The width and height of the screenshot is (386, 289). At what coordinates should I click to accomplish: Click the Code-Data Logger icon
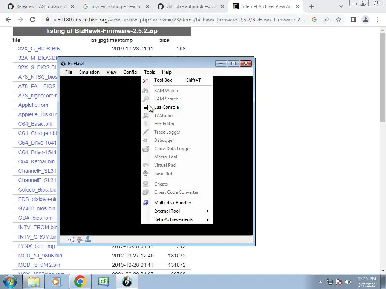(145, 149)
